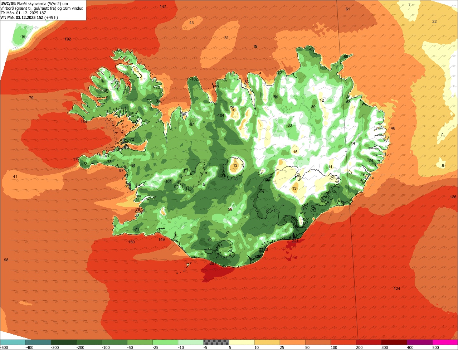This screenshot has height=350, width=458.
Task: Click the red-orange 100 to 200 swatch
Action: (343, 342)
